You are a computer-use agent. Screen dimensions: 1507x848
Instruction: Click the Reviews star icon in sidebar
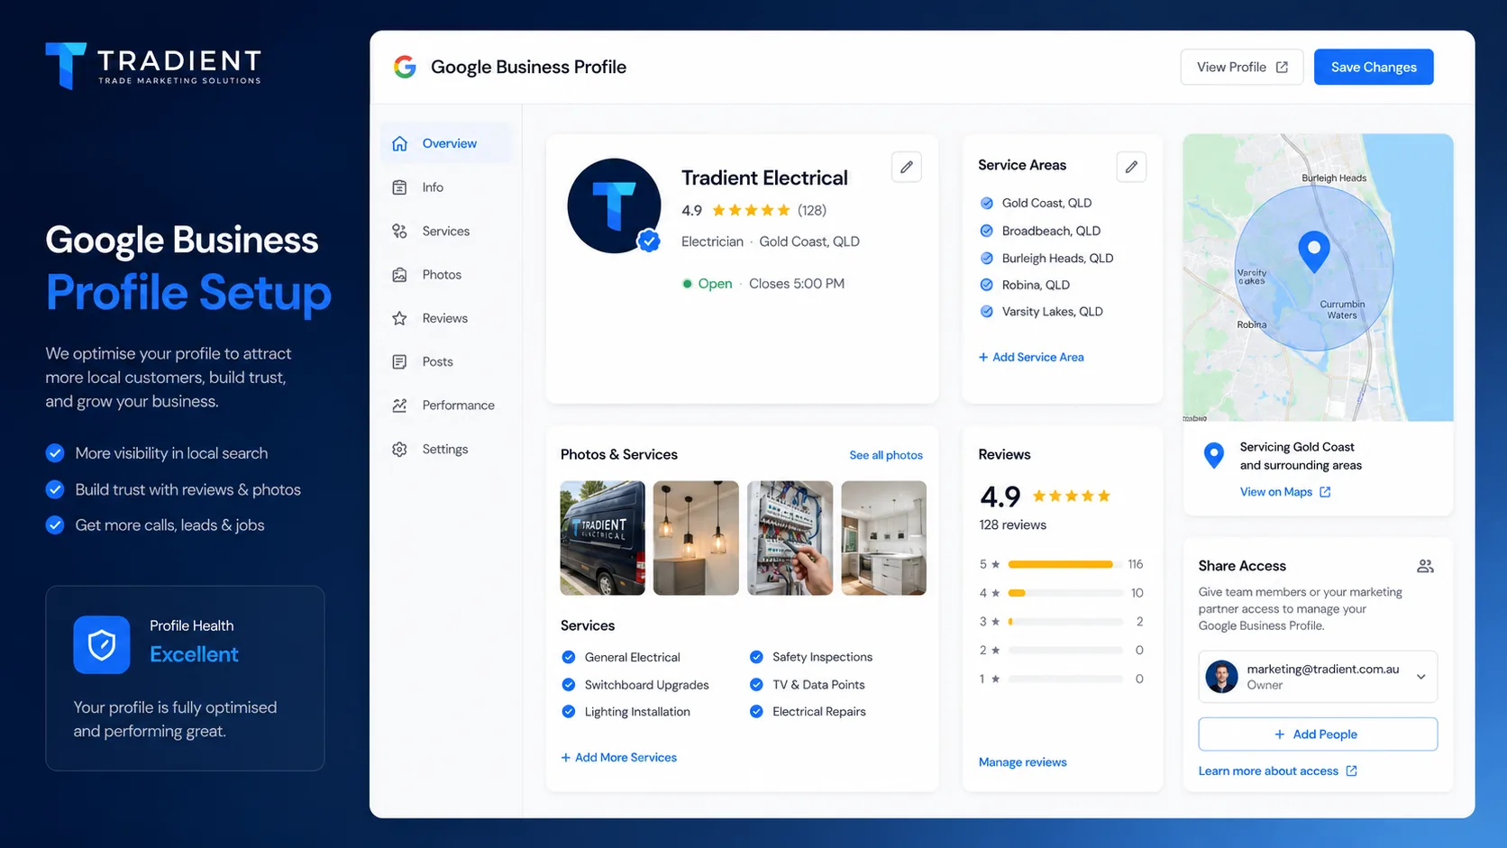point(400,318)
